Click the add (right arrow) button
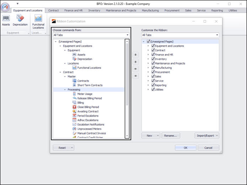247x185 pixels. click(136, 76)
